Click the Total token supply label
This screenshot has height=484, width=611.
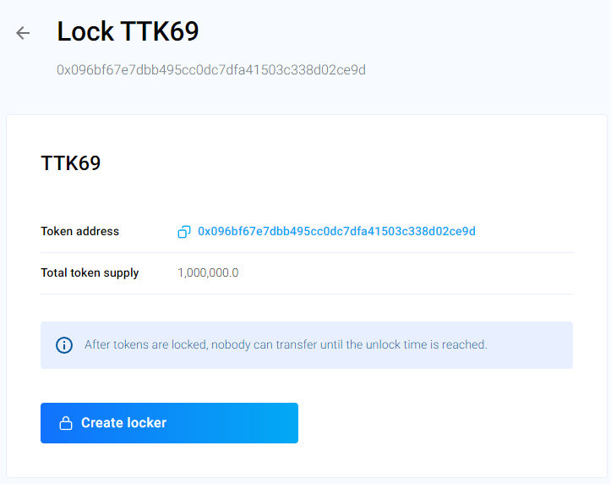90,272
